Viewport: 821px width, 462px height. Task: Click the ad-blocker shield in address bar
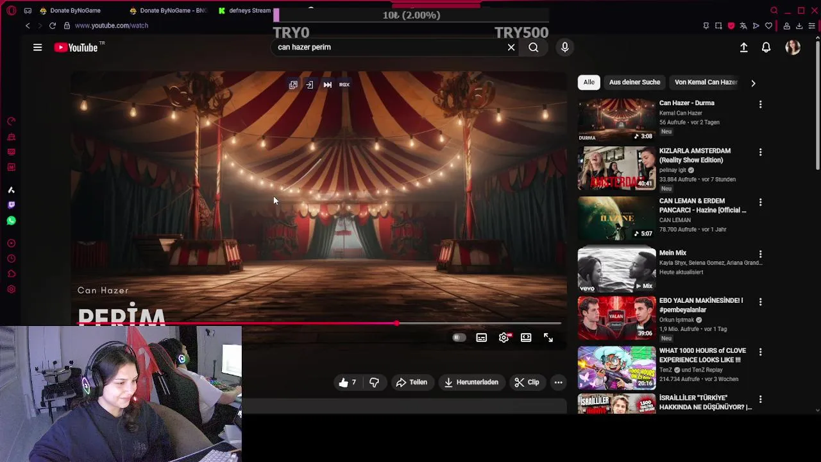[x=731, y=26]
